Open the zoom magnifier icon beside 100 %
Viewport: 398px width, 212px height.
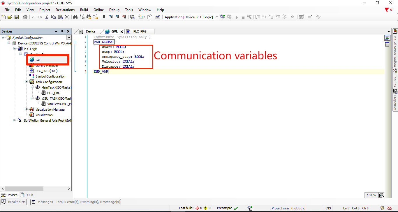pos(381,195)
